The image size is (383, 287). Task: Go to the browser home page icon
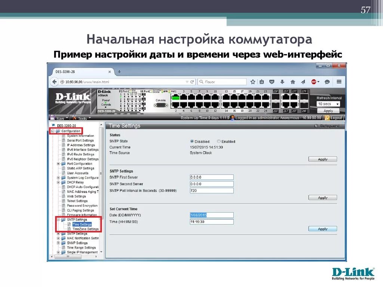tap(292, 82)
